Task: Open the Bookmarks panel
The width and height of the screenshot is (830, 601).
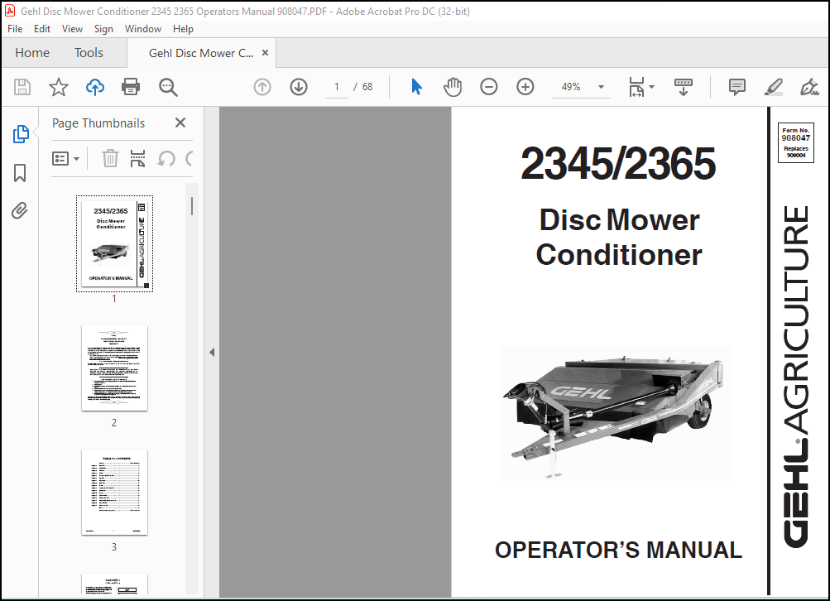Action: 20,173
